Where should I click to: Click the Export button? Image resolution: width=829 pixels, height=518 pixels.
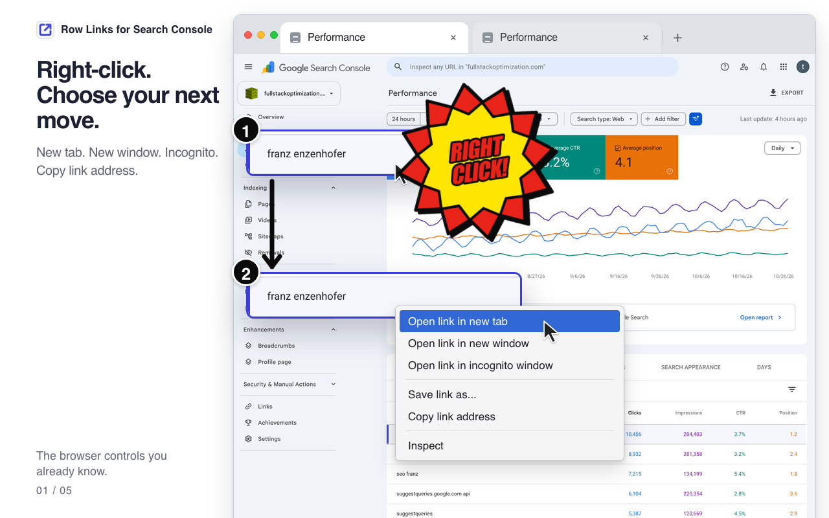(x=786, y=93)
